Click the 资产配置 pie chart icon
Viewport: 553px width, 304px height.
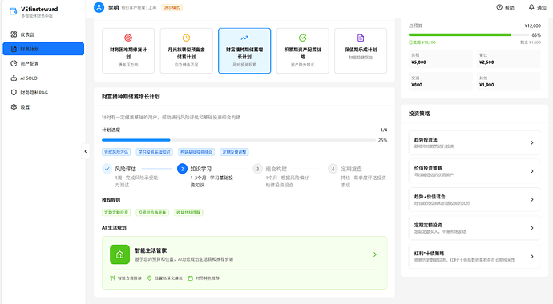point(14,63)
